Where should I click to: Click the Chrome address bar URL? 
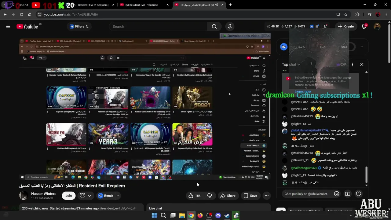[x=71, y=14]
